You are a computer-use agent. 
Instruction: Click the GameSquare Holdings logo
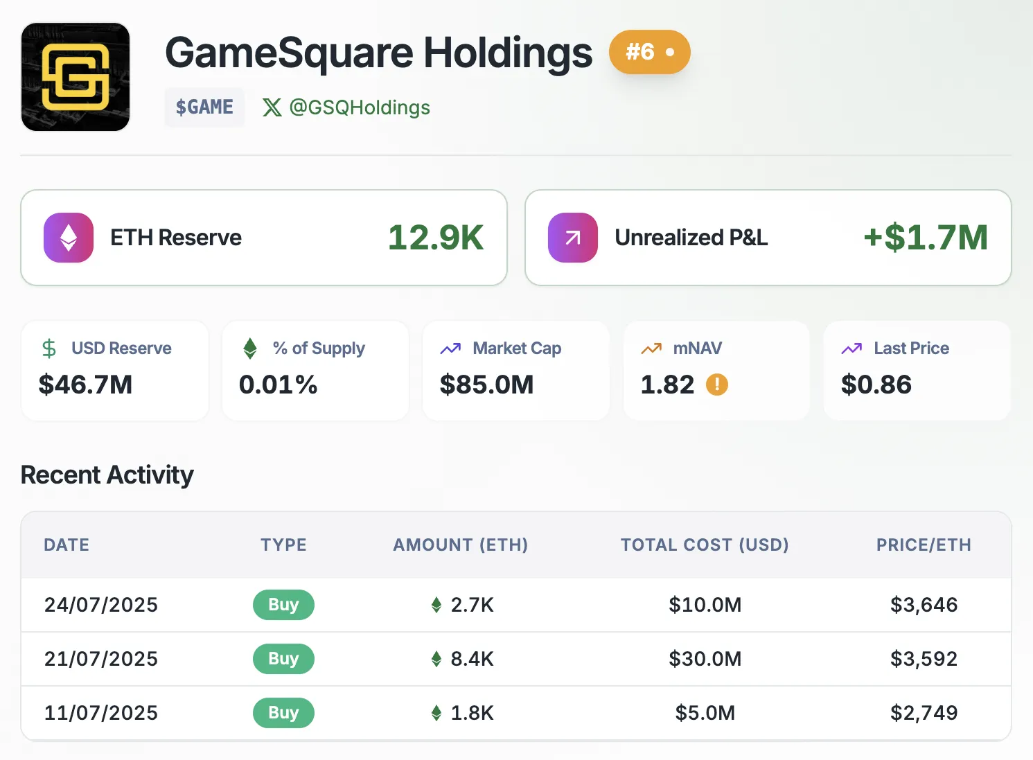click(x=75, y=76)
